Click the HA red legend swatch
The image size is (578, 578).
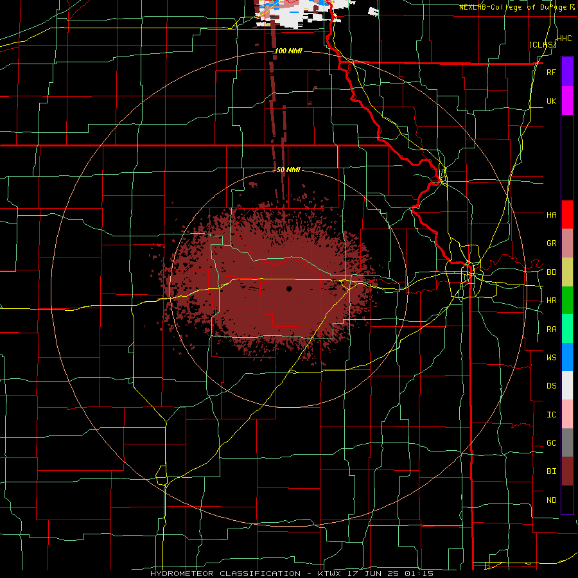tap(567, 215)
